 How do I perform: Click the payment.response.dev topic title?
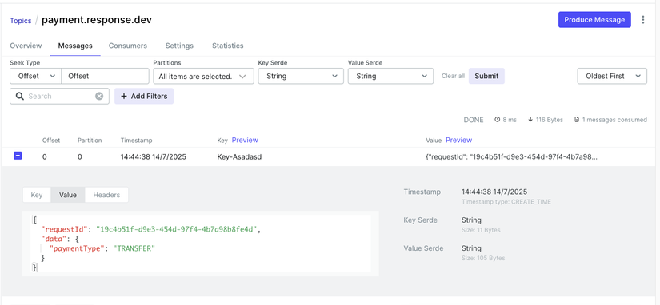[97, 20]
